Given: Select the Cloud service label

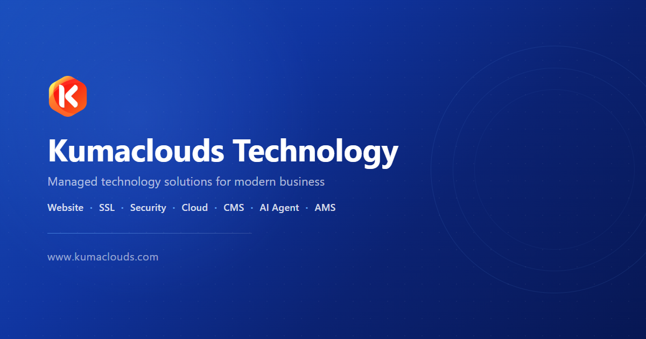Looking at the screenshot, I should [x=195, y=208].
